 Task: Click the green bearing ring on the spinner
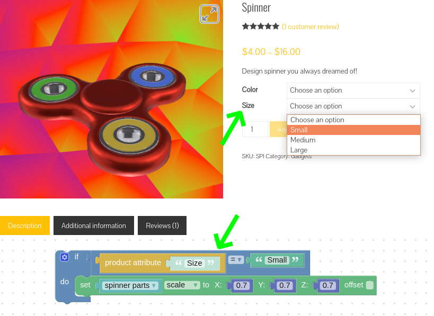click(x=54, y=89)
